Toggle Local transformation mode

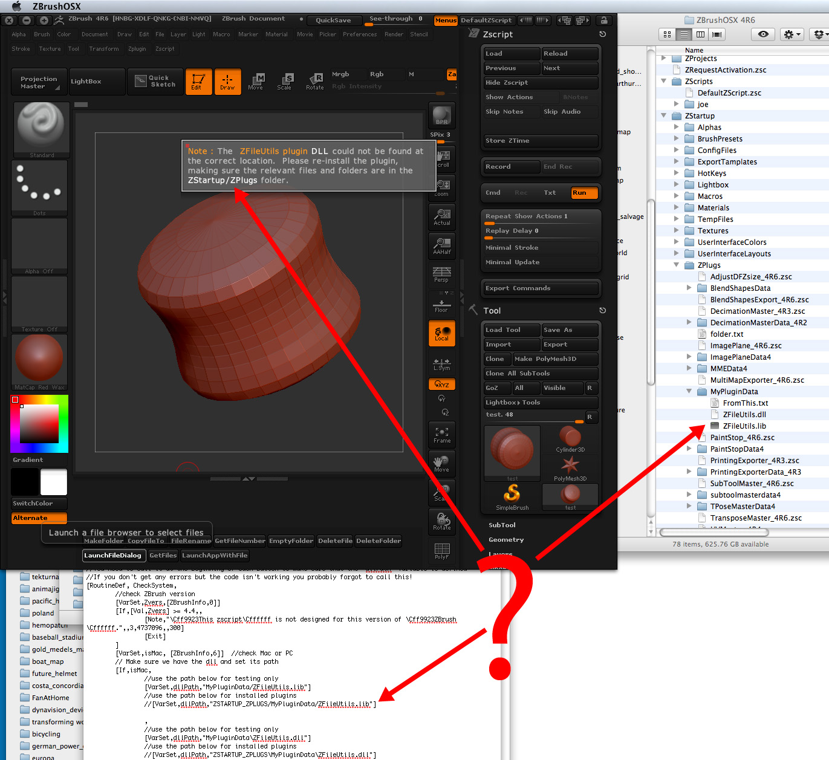[441, 333]
